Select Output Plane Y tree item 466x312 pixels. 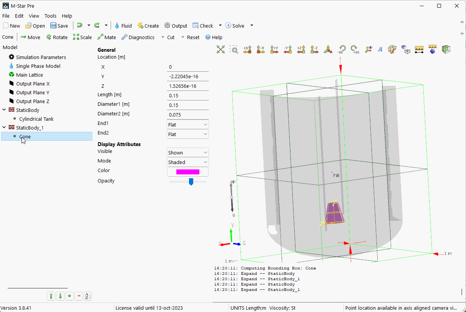click(x=33, y=92)
